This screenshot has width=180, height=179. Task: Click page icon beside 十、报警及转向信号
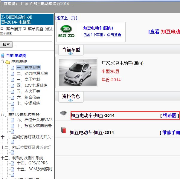12,126
